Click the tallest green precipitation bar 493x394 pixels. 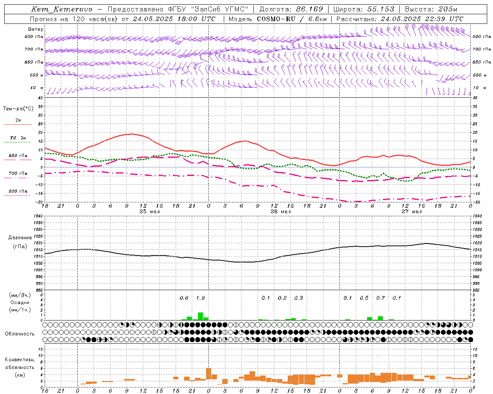click(200, 316)
